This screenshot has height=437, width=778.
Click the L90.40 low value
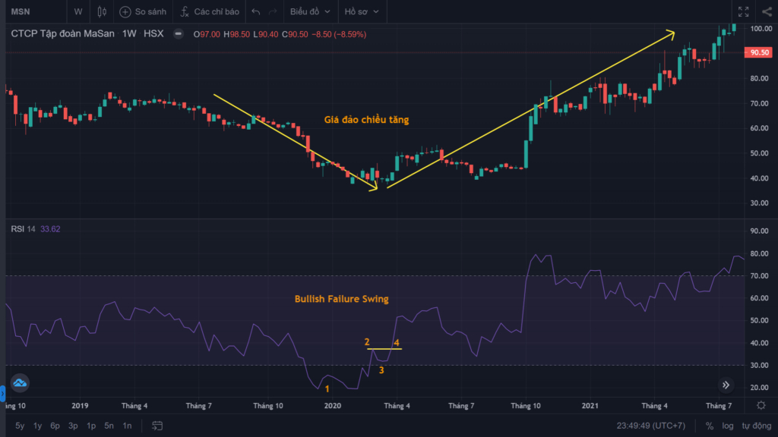tap(265, 34)
